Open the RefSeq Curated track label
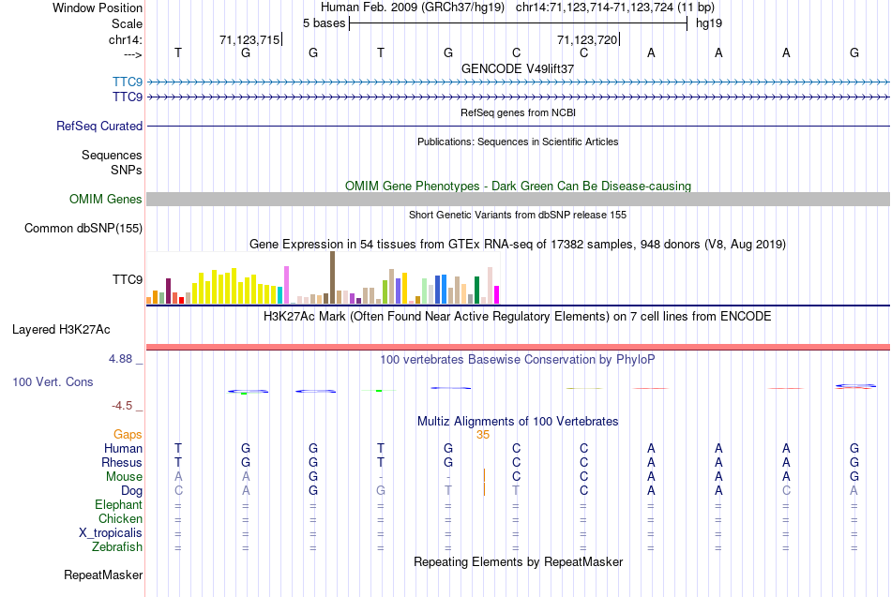This screenshot has height=597, width=891. 99,127
